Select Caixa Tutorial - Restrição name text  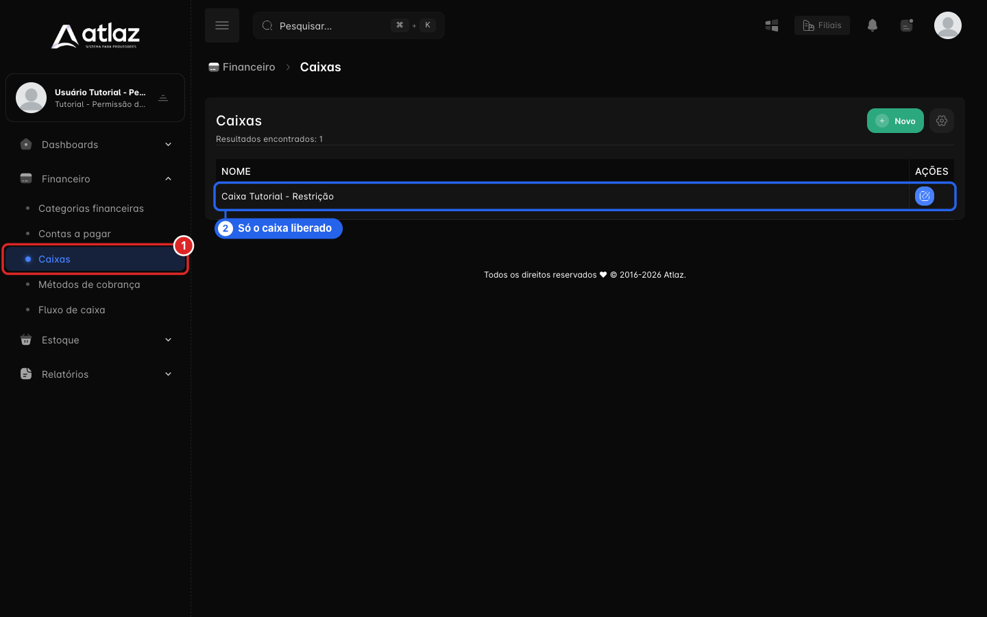click(x=278, y=196)
